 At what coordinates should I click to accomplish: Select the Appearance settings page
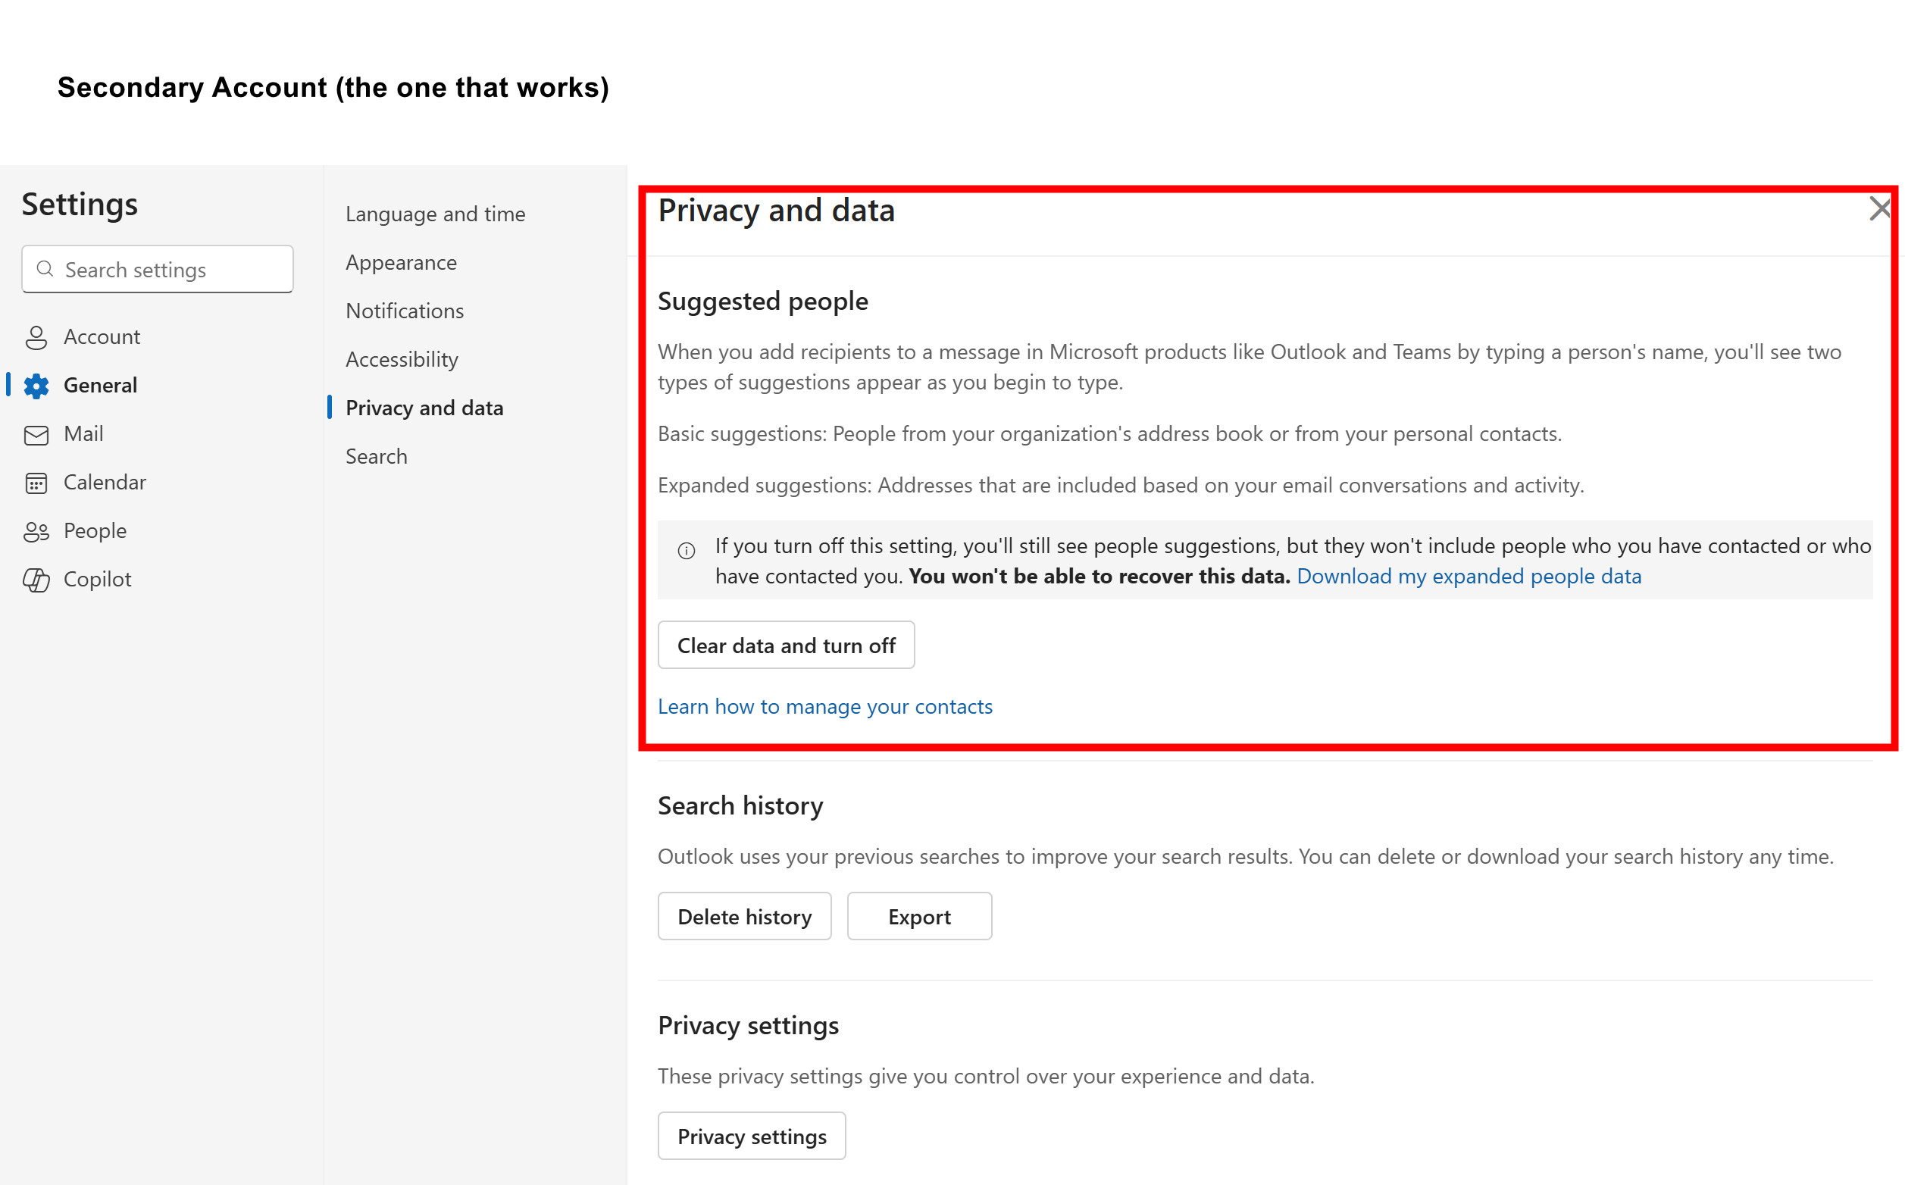[x=401, y=263]
